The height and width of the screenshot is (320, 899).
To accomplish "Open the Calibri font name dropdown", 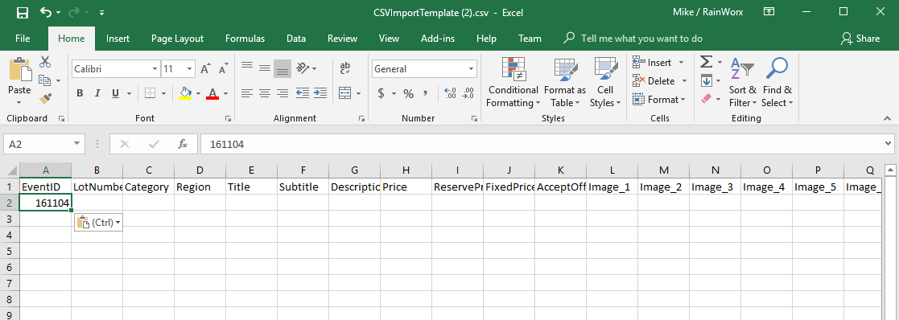I will [155, 69].
